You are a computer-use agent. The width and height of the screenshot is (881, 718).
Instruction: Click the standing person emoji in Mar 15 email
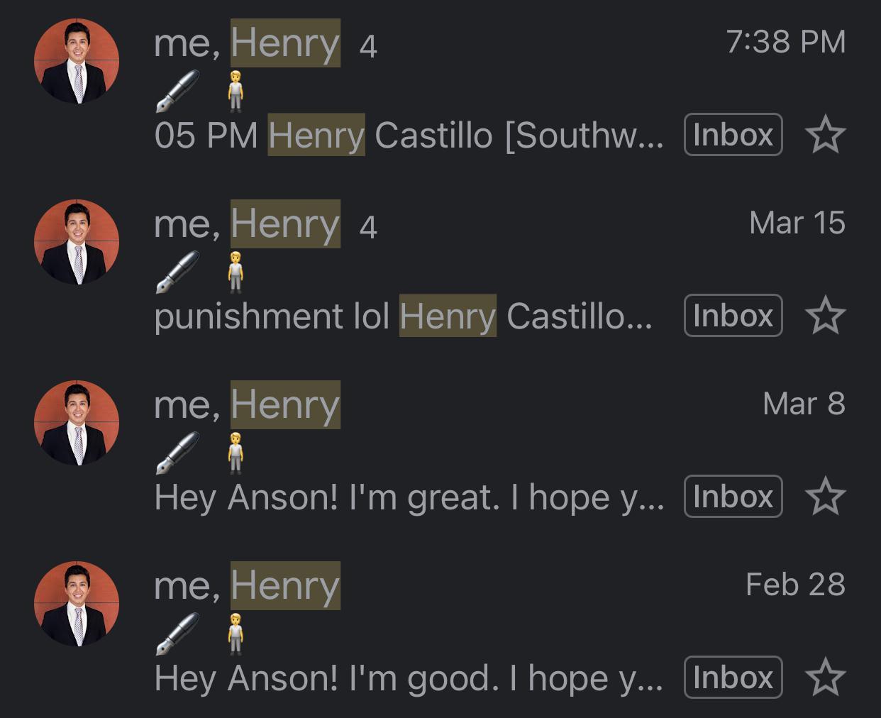click(x=236, y=272)
